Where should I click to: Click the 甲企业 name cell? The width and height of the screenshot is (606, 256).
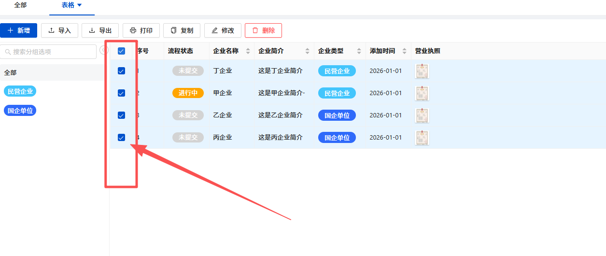tap(223, 93)
